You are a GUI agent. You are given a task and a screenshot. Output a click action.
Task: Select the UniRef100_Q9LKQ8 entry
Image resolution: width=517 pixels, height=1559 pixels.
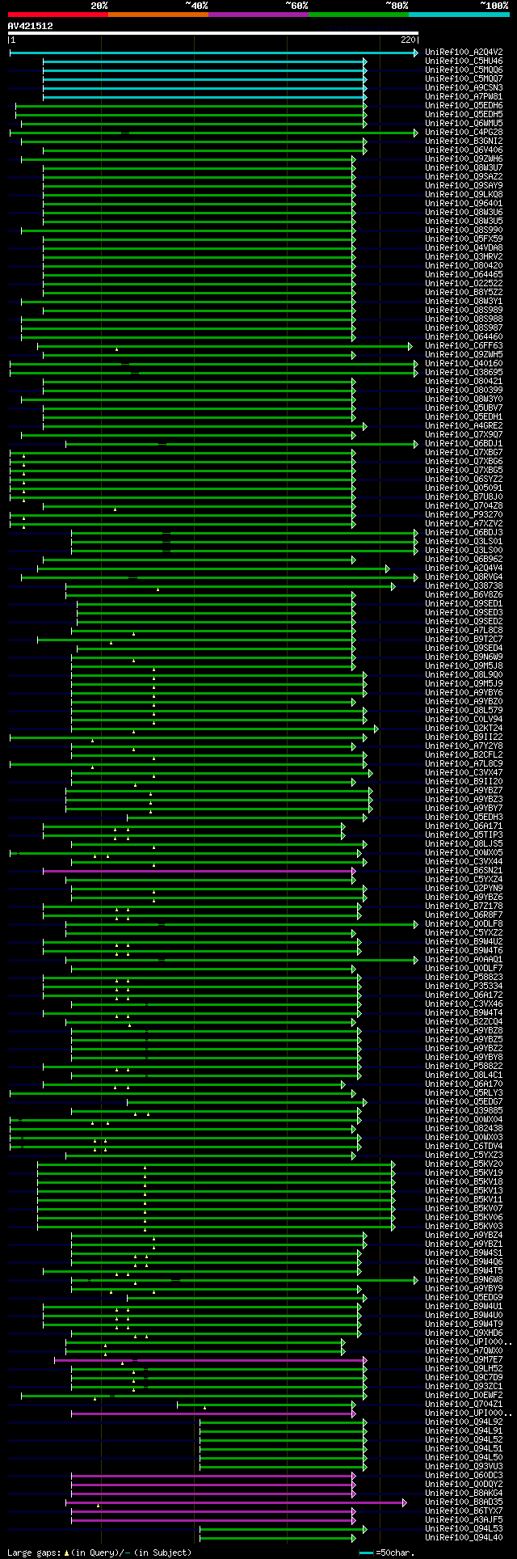[x=464, y=195]
